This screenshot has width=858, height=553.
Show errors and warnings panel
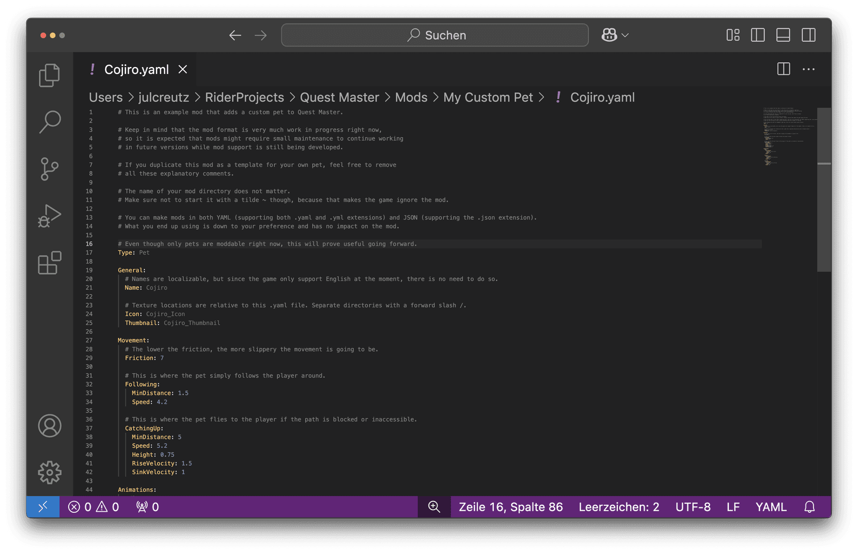click(x=93, y=507)
